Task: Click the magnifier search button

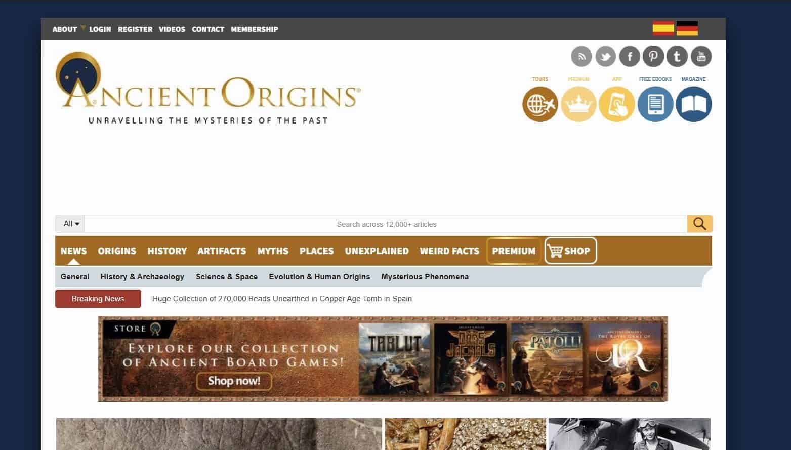Action: tap(700, 224)
